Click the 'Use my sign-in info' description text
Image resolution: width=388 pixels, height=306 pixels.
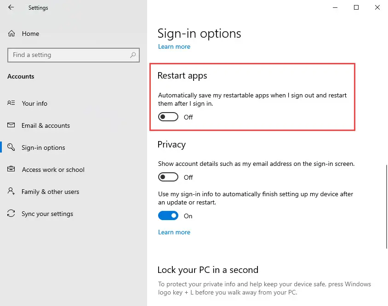pos(256,198)
